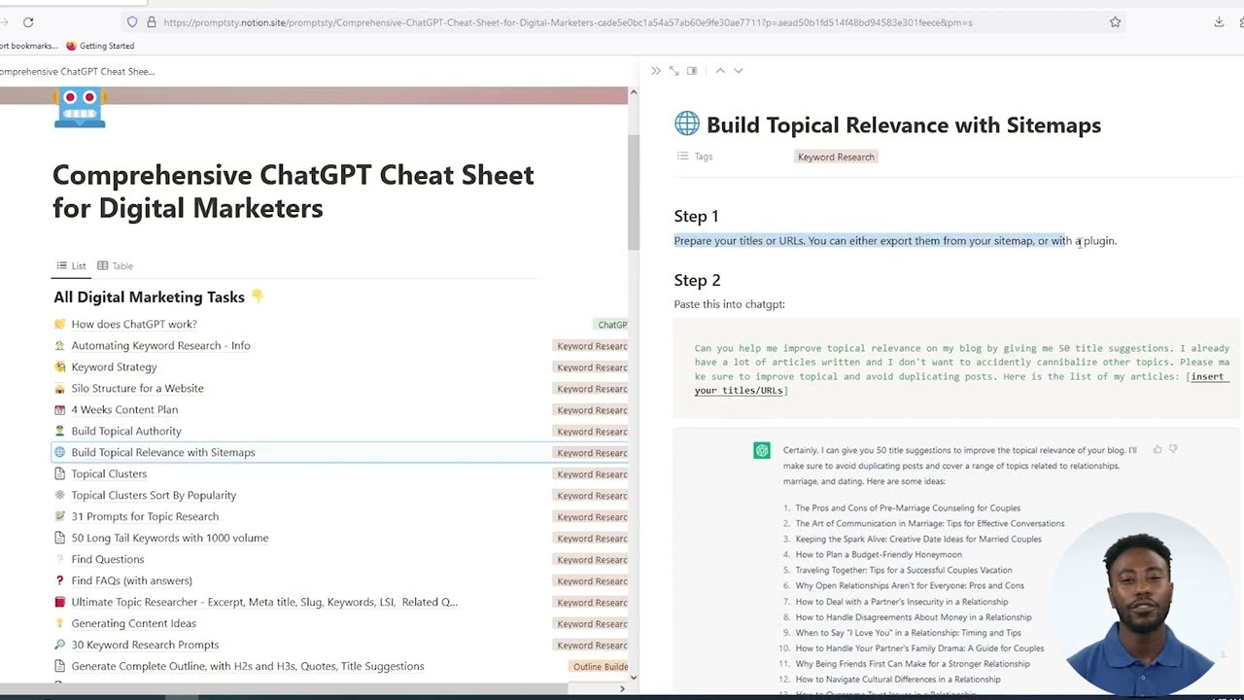Click the peek mode layout icon
The image size is (1244, 700).
click(692, 71)
